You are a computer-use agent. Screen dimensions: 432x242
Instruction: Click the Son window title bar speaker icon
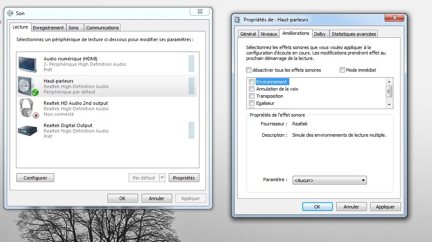pyautogui.click(x=10, y=13)
